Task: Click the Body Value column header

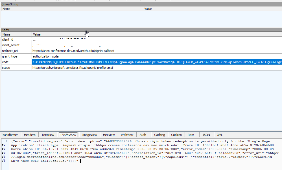Action: [x=157, y=34]
